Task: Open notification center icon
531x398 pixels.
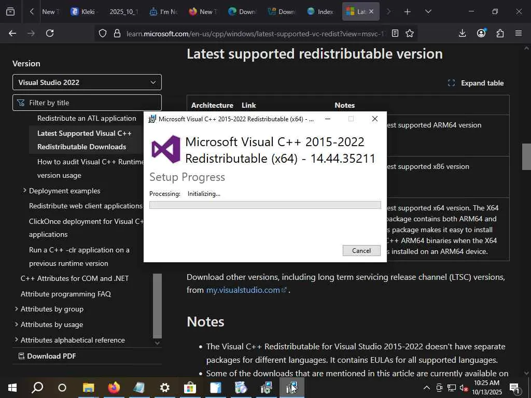Action: click(514, 388)
